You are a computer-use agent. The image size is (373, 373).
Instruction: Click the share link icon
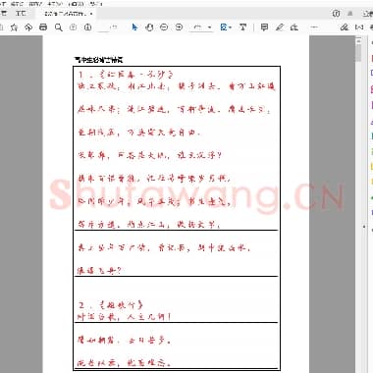pos(345,27)
